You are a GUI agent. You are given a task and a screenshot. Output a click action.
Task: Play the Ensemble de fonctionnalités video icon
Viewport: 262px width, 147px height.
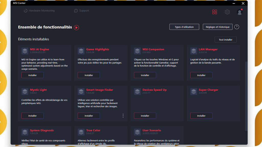pyautogui.click(x=76, y=28)
